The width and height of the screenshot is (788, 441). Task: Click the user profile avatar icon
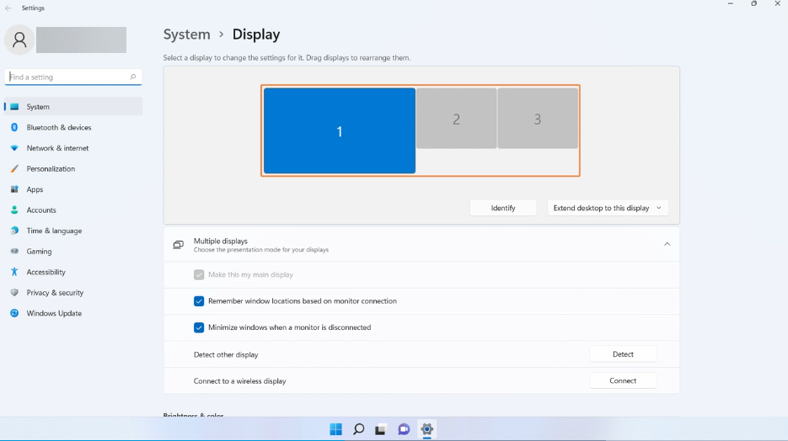19,40
